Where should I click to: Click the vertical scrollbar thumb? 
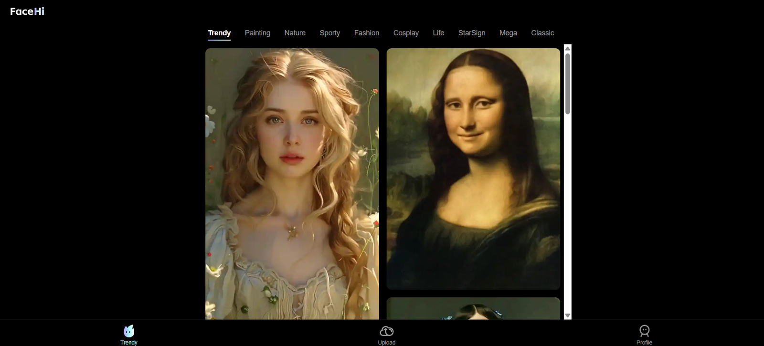click(x=567, y=84)
